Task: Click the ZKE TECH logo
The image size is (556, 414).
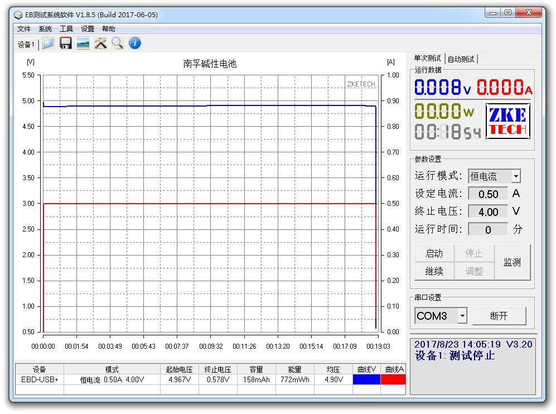Action: 507,122
